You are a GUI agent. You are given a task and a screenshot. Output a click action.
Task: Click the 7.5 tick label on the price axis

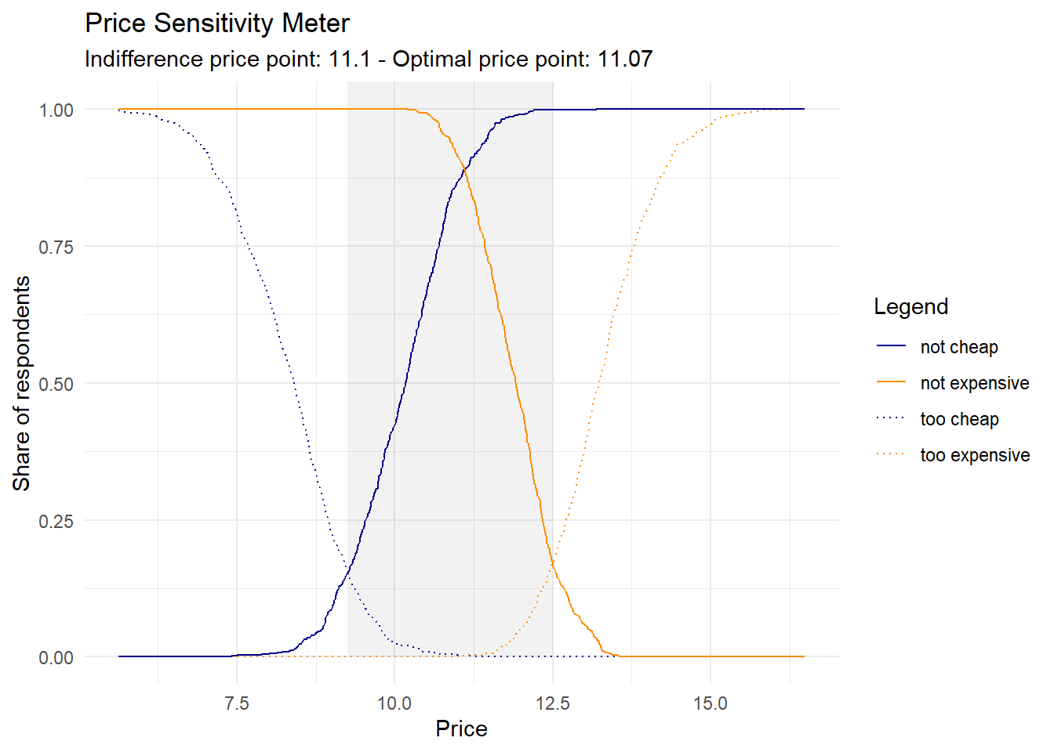point(236,703)
